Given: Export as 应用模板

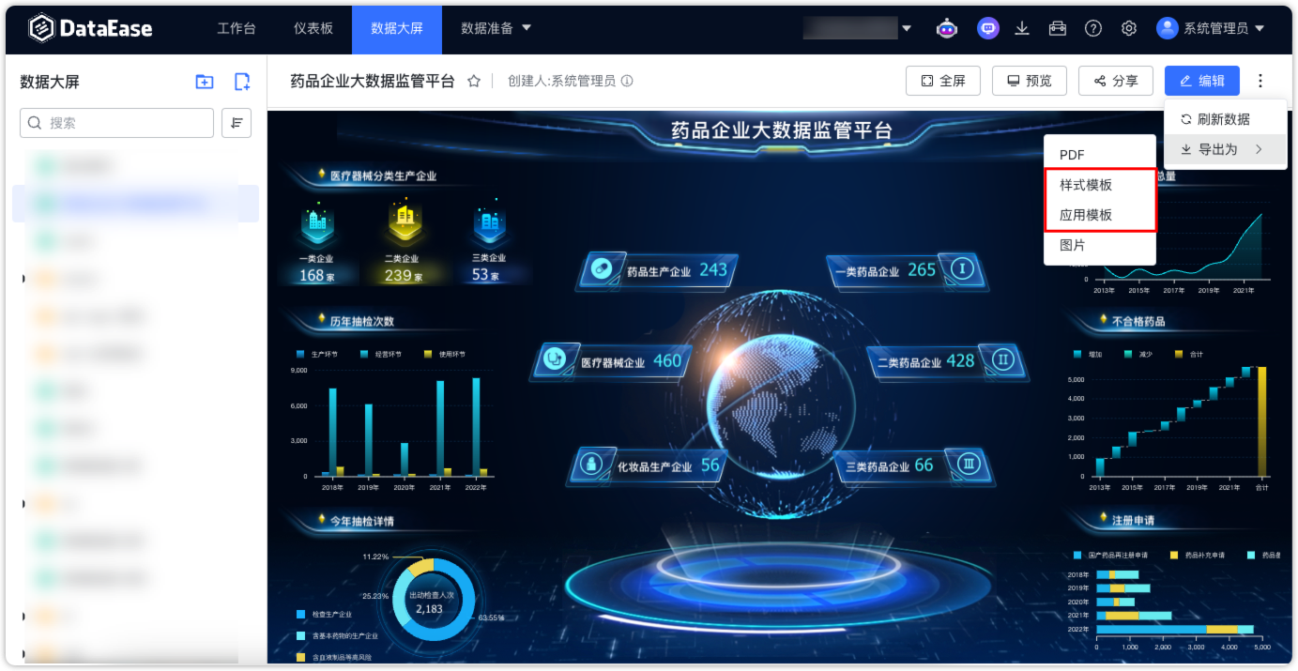Looking at the screenshot, I should [1100, 215].
